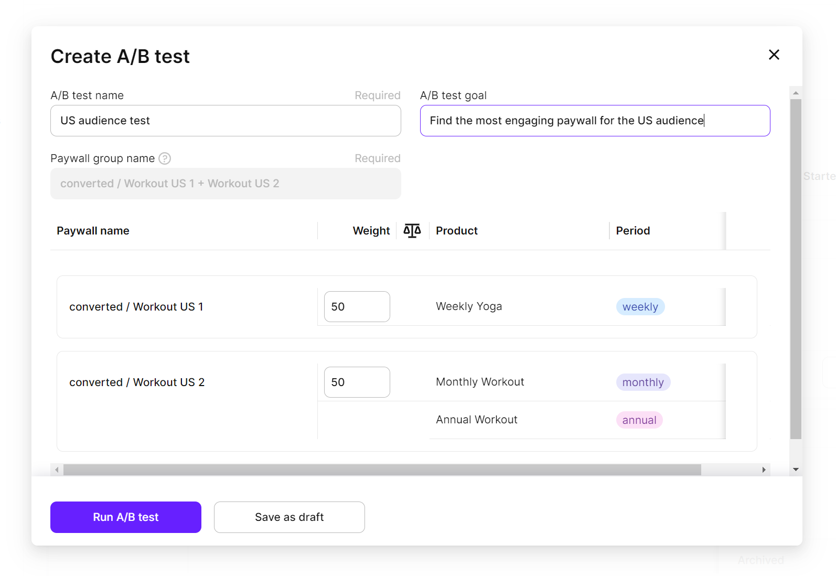Image resolution: width=836 pixels, height=576 pixels.
Task: Click the Weight column header
Action: point(371,231)
